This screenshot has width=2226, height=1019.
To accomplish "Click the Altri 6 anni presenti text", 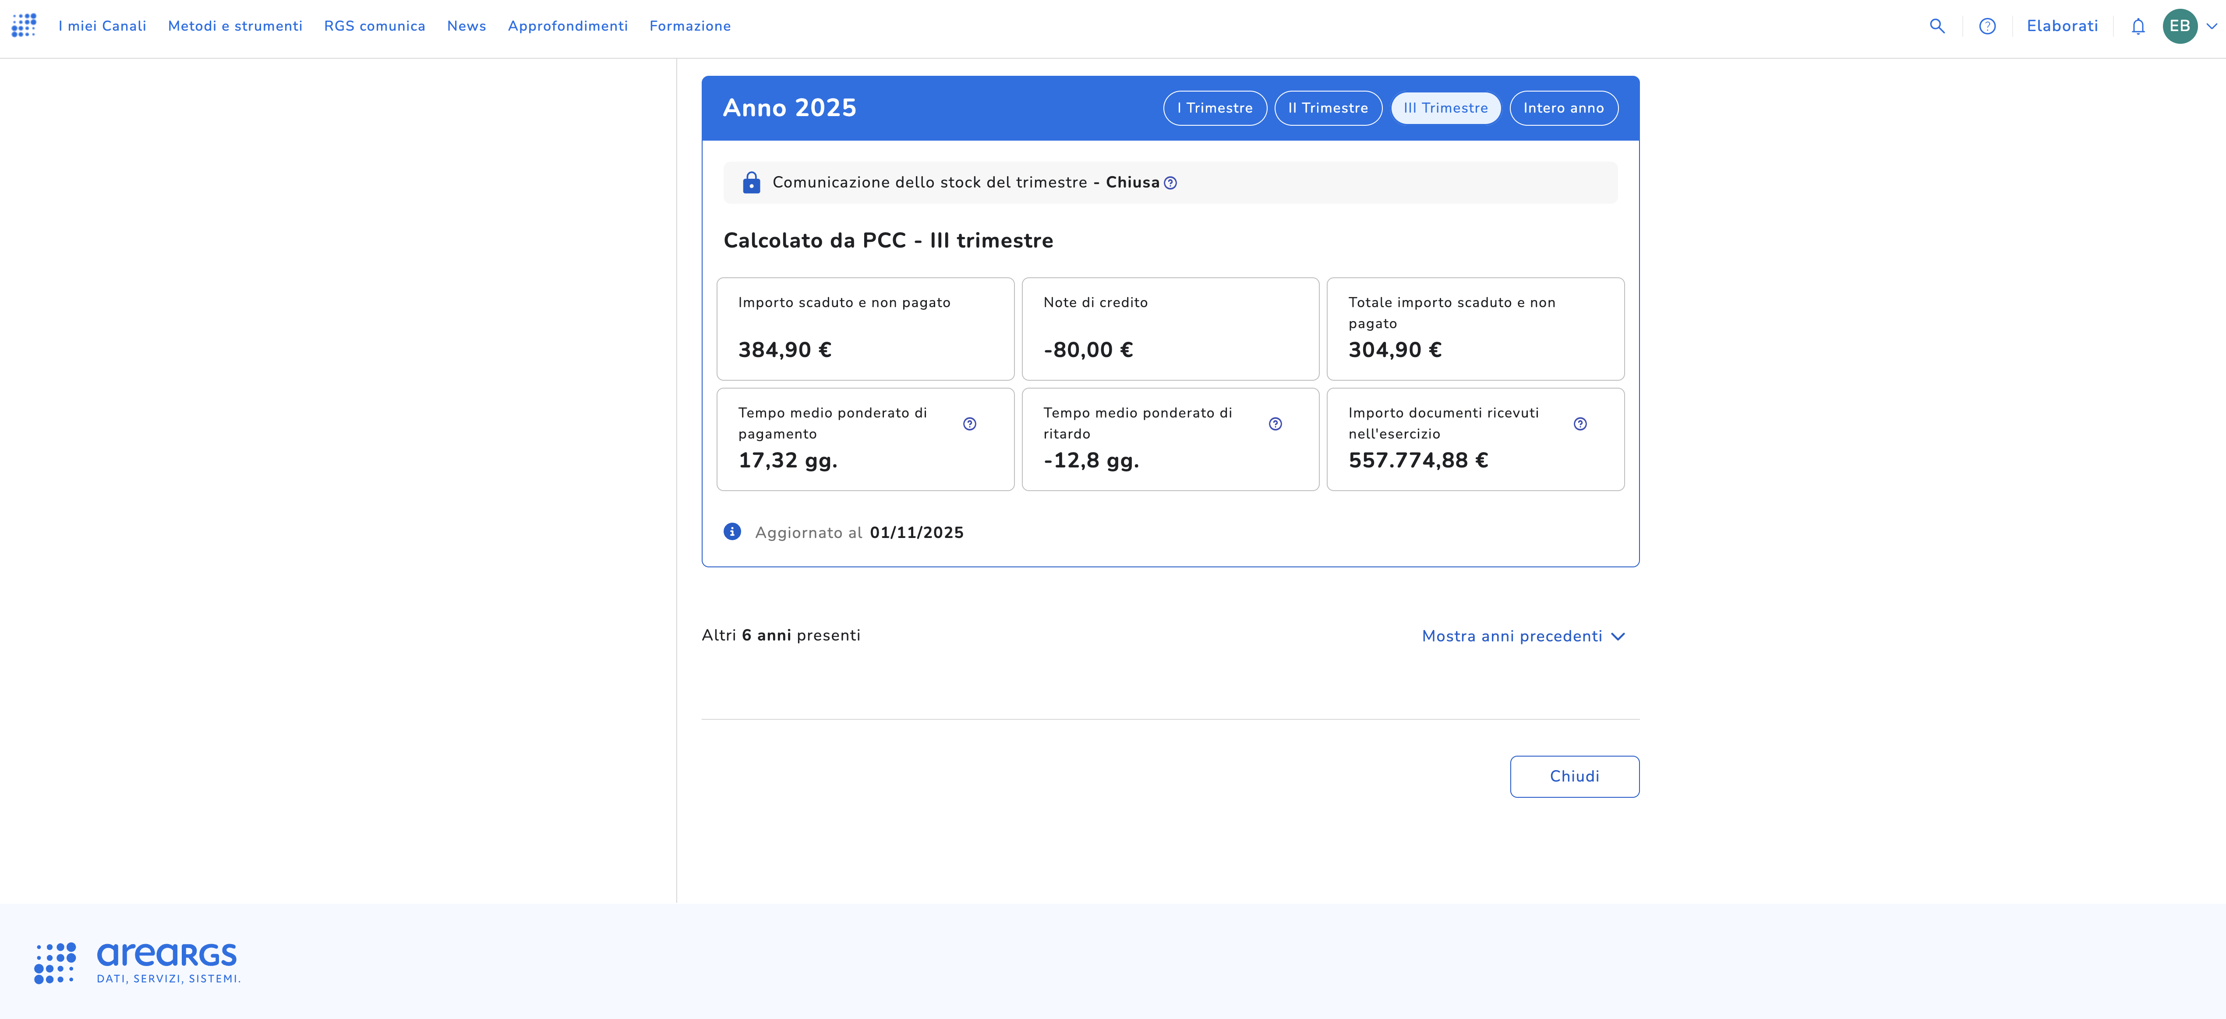I will click(x=780, y=635).
